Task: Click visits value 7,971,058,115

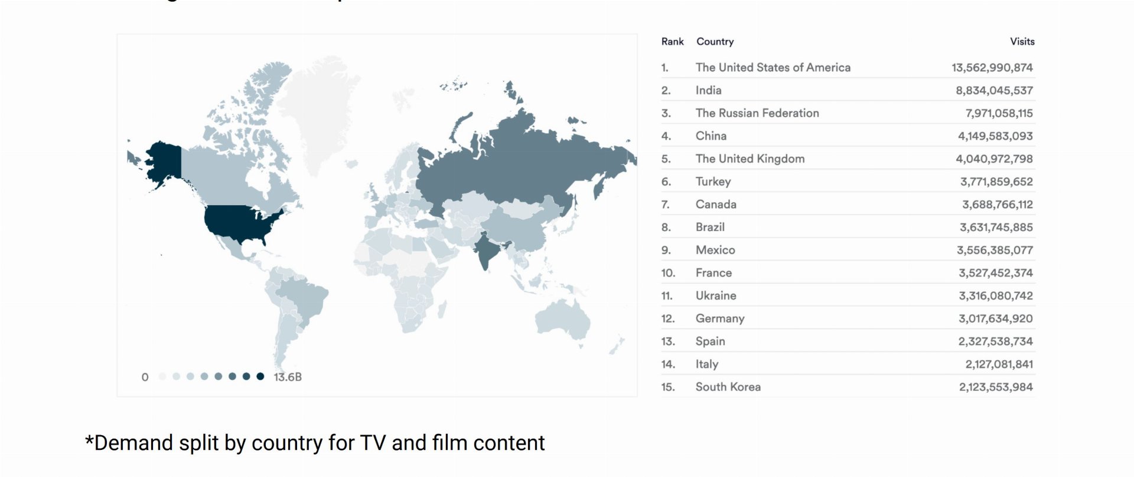Action: [x=999, y=113]
